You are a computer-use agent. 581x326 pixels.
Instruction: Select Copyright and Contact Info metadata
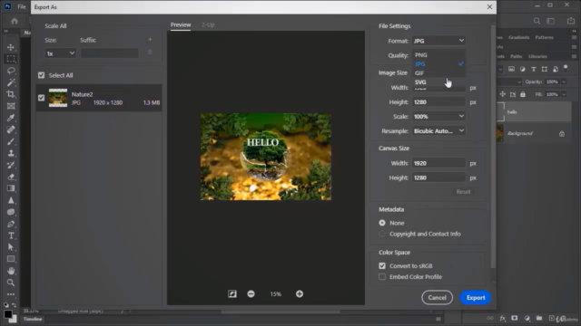(x=382, y=234)
